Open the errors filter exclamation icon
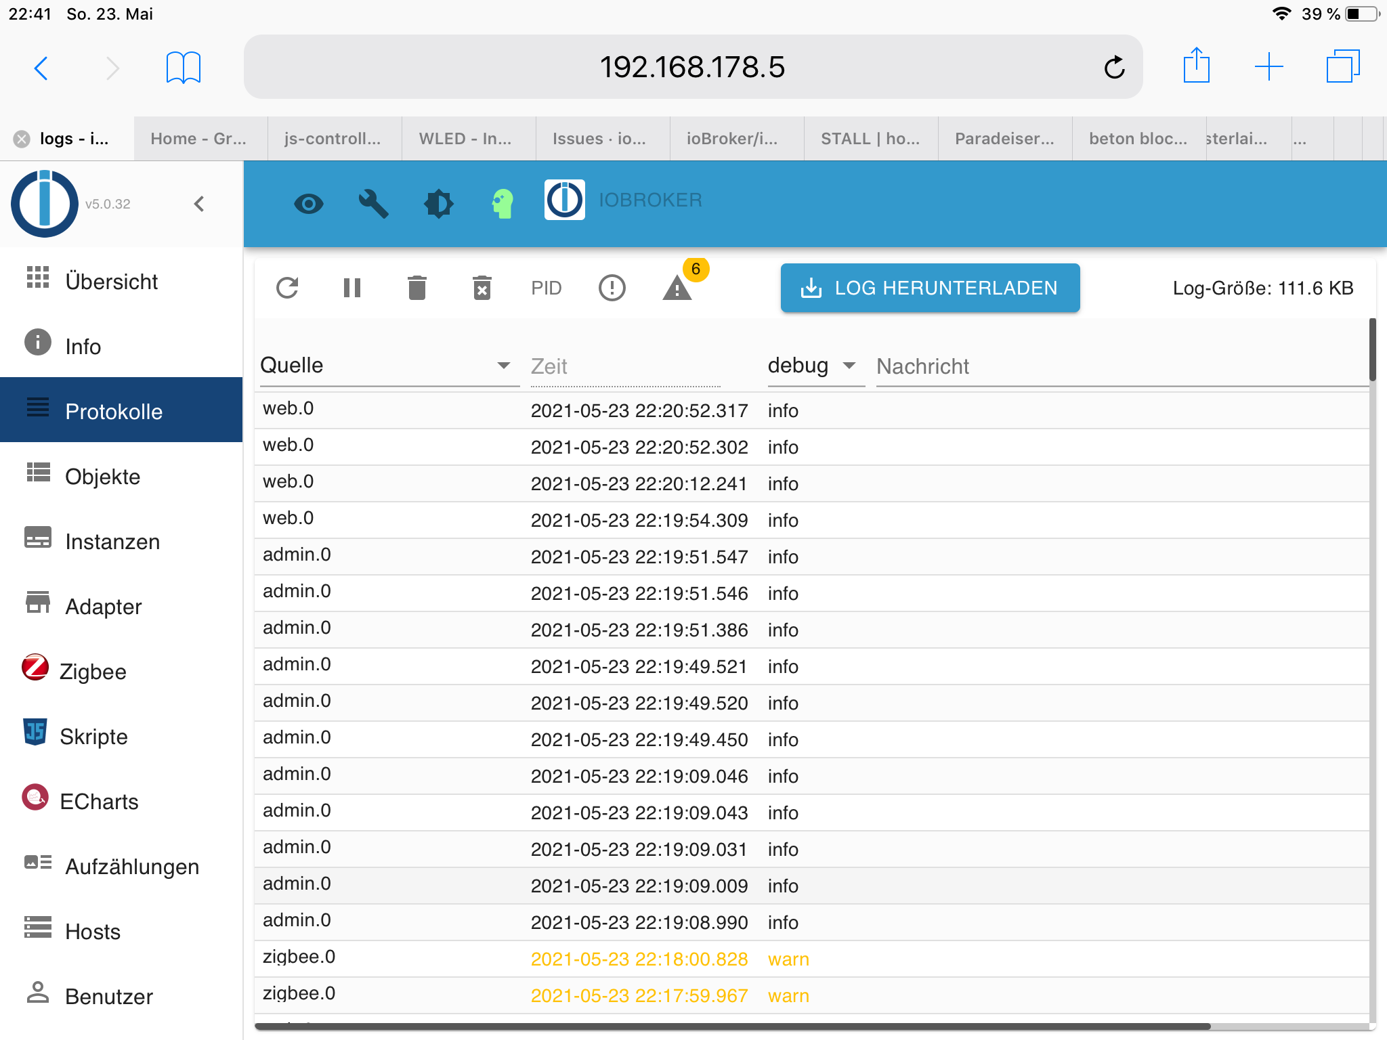1387x1040 pixels. pos(612,287)
